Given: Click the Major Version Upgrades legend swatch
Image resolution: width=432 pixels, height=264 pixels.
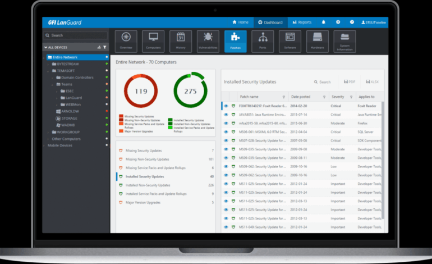Looking at the screenshot, I should click(121, 131).
